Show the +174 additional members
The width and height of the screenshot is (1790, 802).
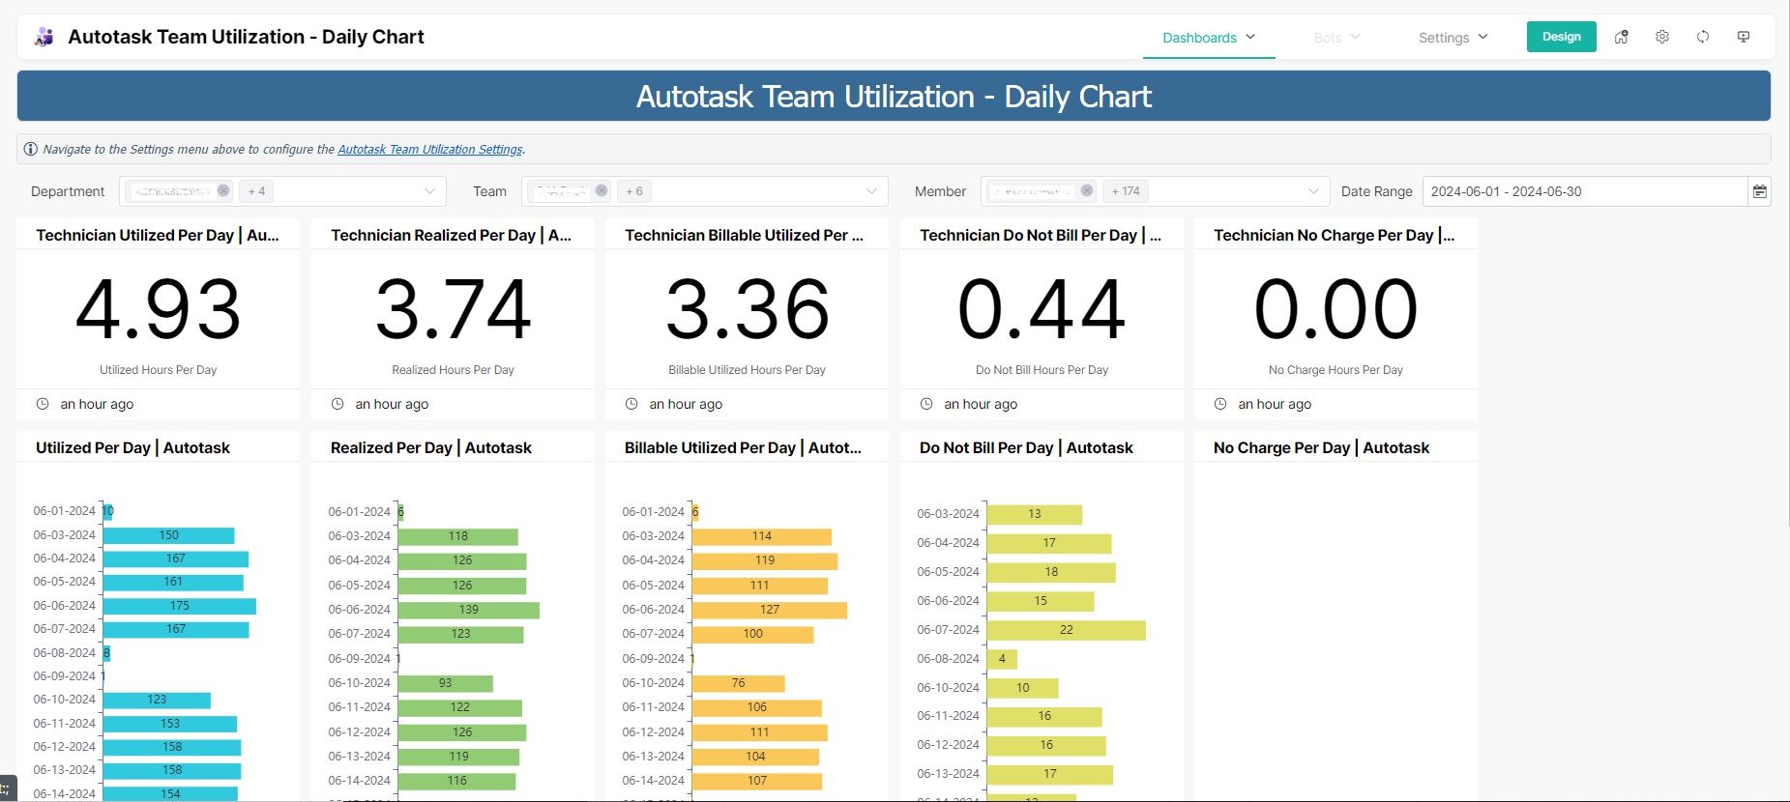1126,191
